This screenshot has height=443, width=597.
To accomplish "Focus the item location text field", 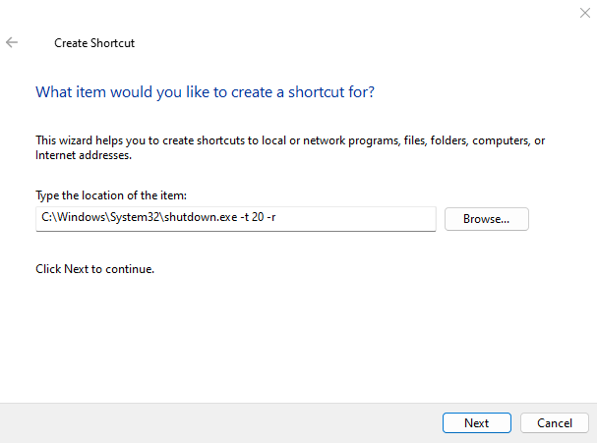I will [x=236, y=219].
